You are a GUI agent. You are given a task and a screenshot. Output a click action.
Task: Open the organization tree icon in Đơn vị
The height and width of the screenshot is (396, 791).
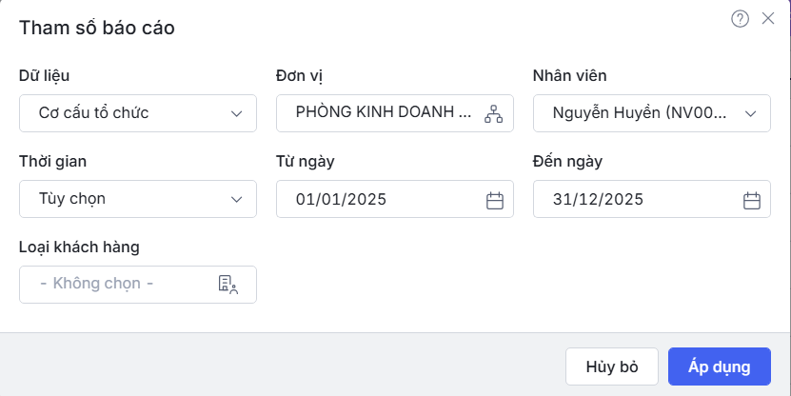[x=493, y=113]
